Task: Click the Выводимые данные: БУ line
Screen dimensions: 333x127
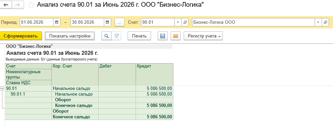Action: pos(52,59)
